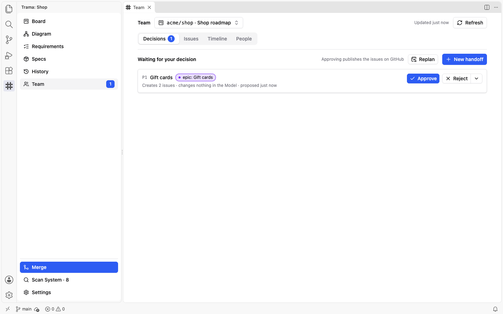Reject the Gift cards proposal
Viewport: 503px width, 314px height.
tap(457, 78)
